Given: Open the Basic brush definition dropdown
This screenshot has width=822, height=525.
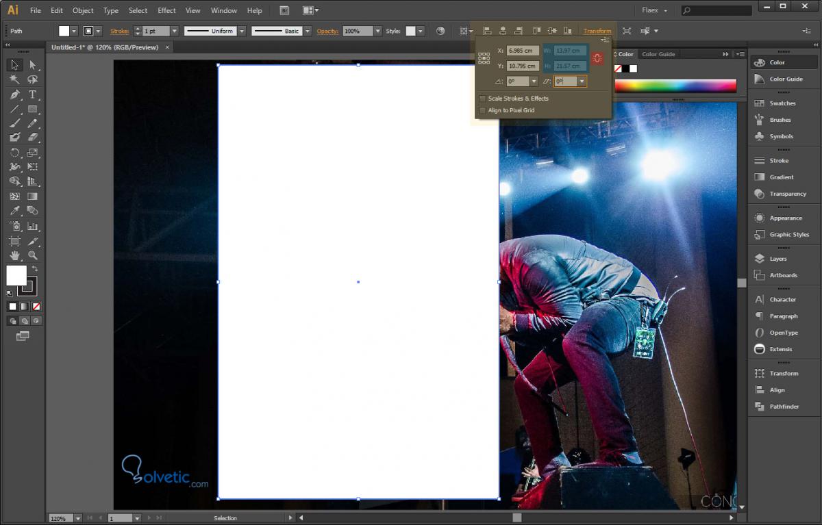Looking at the screenshot, I should (308, 31).
